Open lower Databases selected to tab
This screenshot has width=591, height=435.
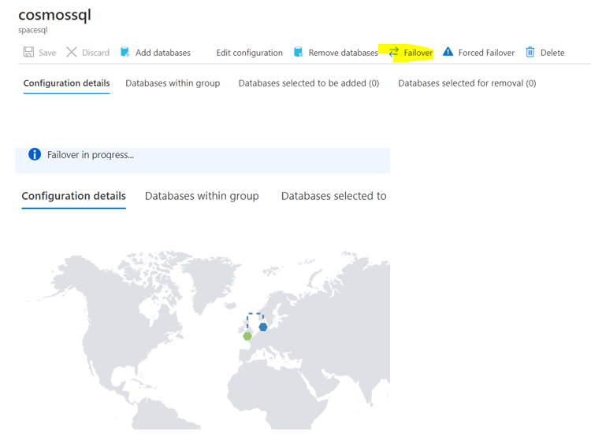(x=333, y=196)
